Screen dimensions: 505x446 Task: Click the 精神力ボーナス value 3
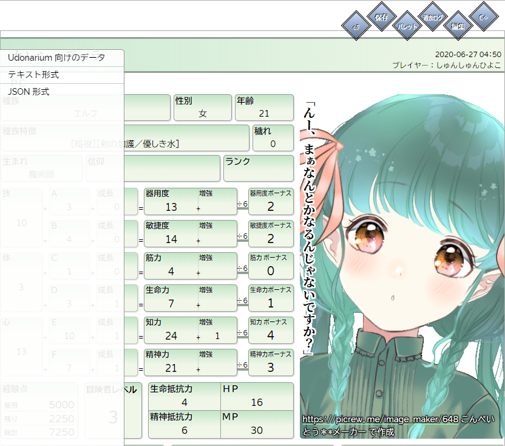tap(271, 368)
